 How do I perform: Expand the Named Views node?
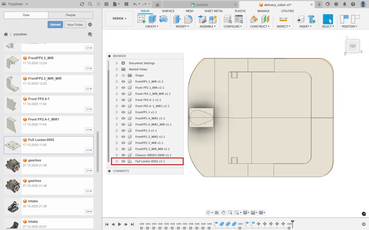(x=117, y=69)
